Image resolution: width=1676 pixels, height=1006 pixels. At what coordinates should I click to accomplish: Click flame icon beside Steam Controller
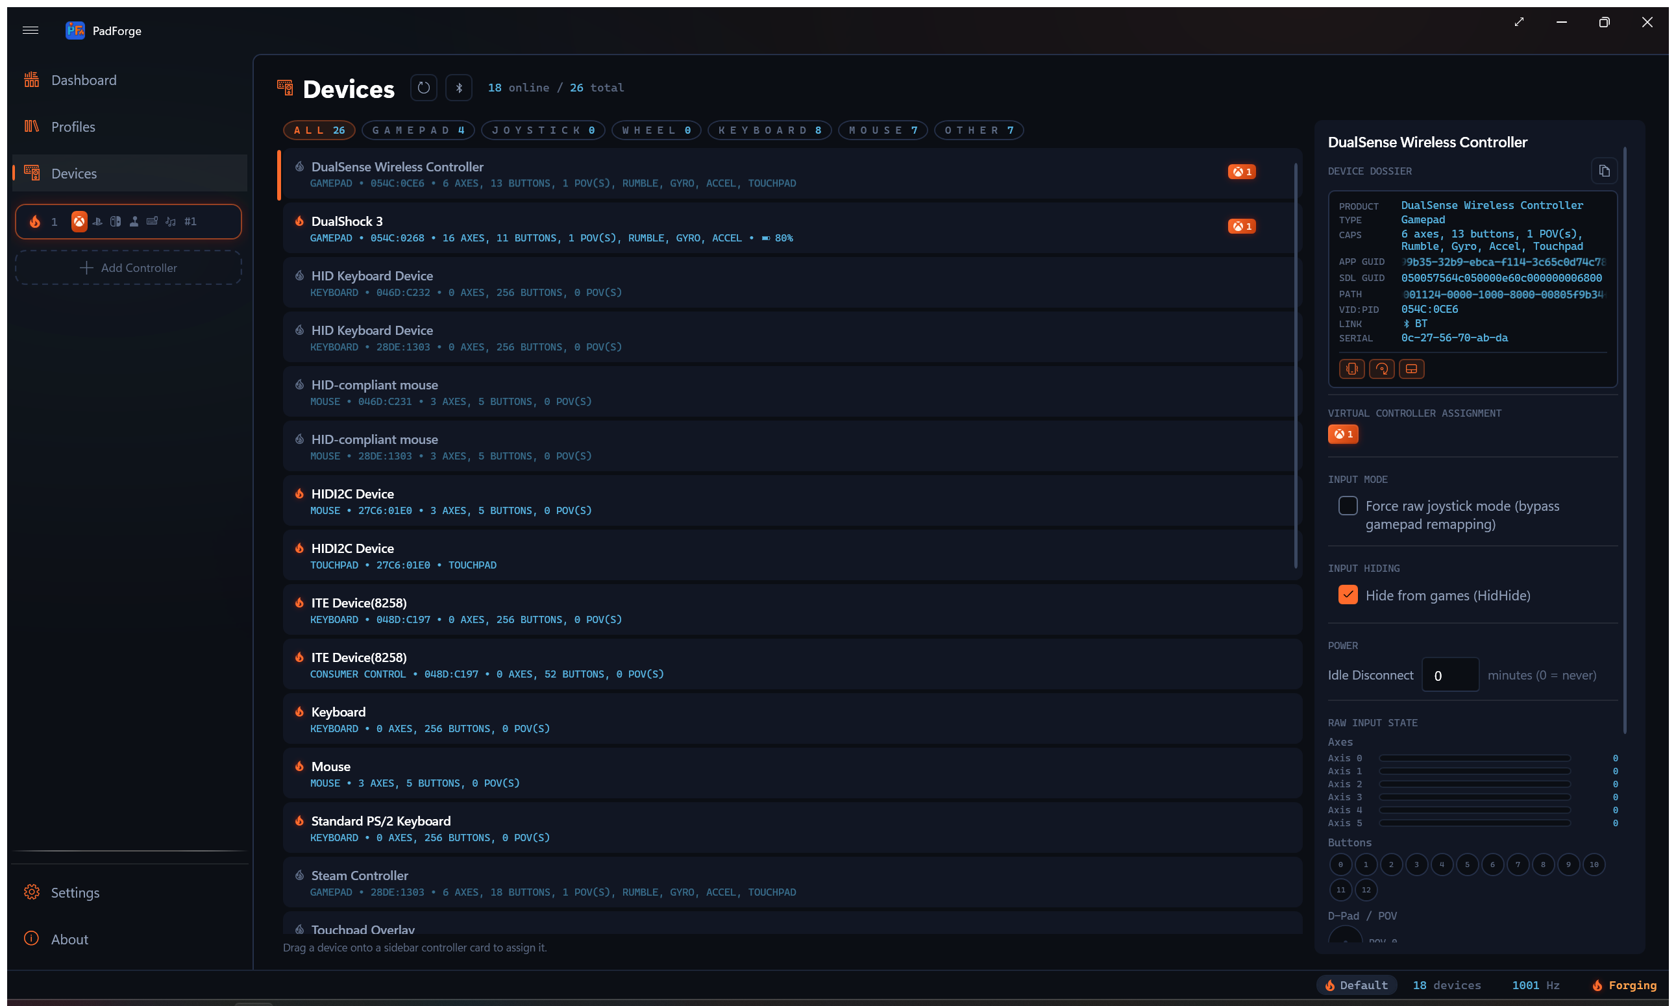click(x=299, y=875)
